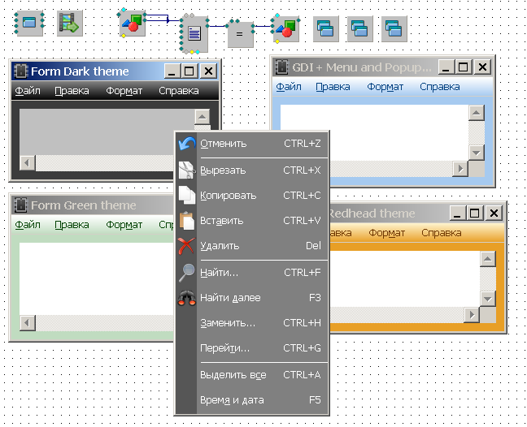527x427 pixels.
Task: Choose Копировать in the popup menu
Action: [252, 195]
